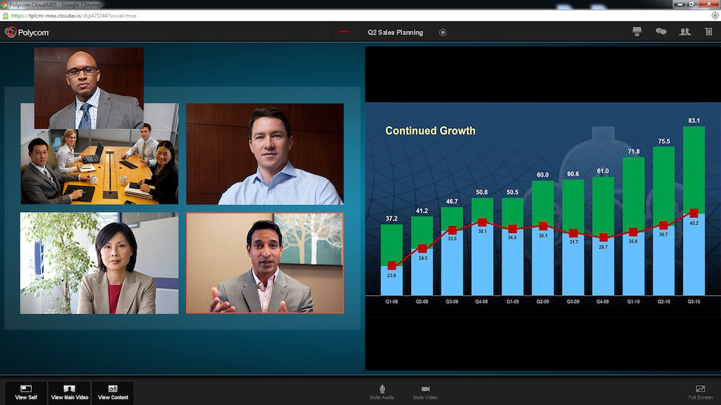Click the Polycom logo
Viewport: 721px width, 405px height.
pos(27,32)
